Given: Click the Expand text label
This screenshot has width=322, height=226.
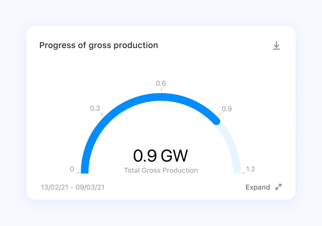Looking at the screenshot, I should [x=258, y=187].
